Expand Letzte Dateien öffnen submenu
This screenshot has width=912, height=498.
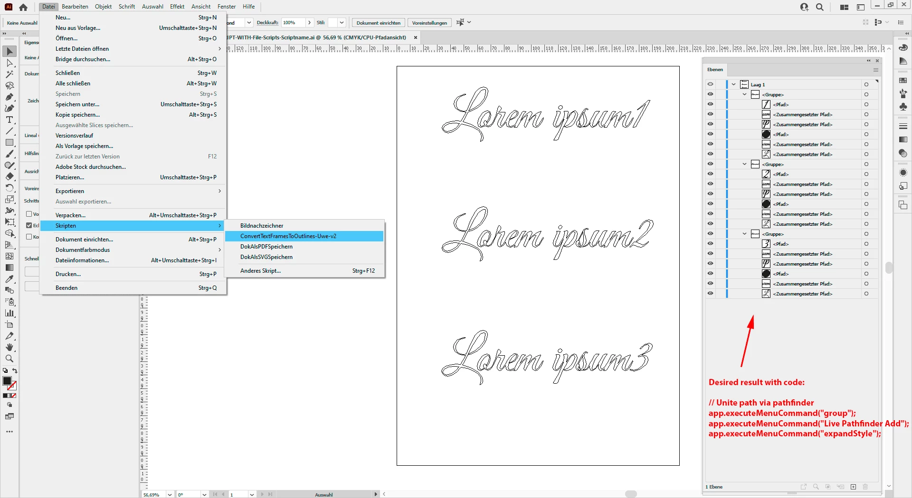coord(133,49)
